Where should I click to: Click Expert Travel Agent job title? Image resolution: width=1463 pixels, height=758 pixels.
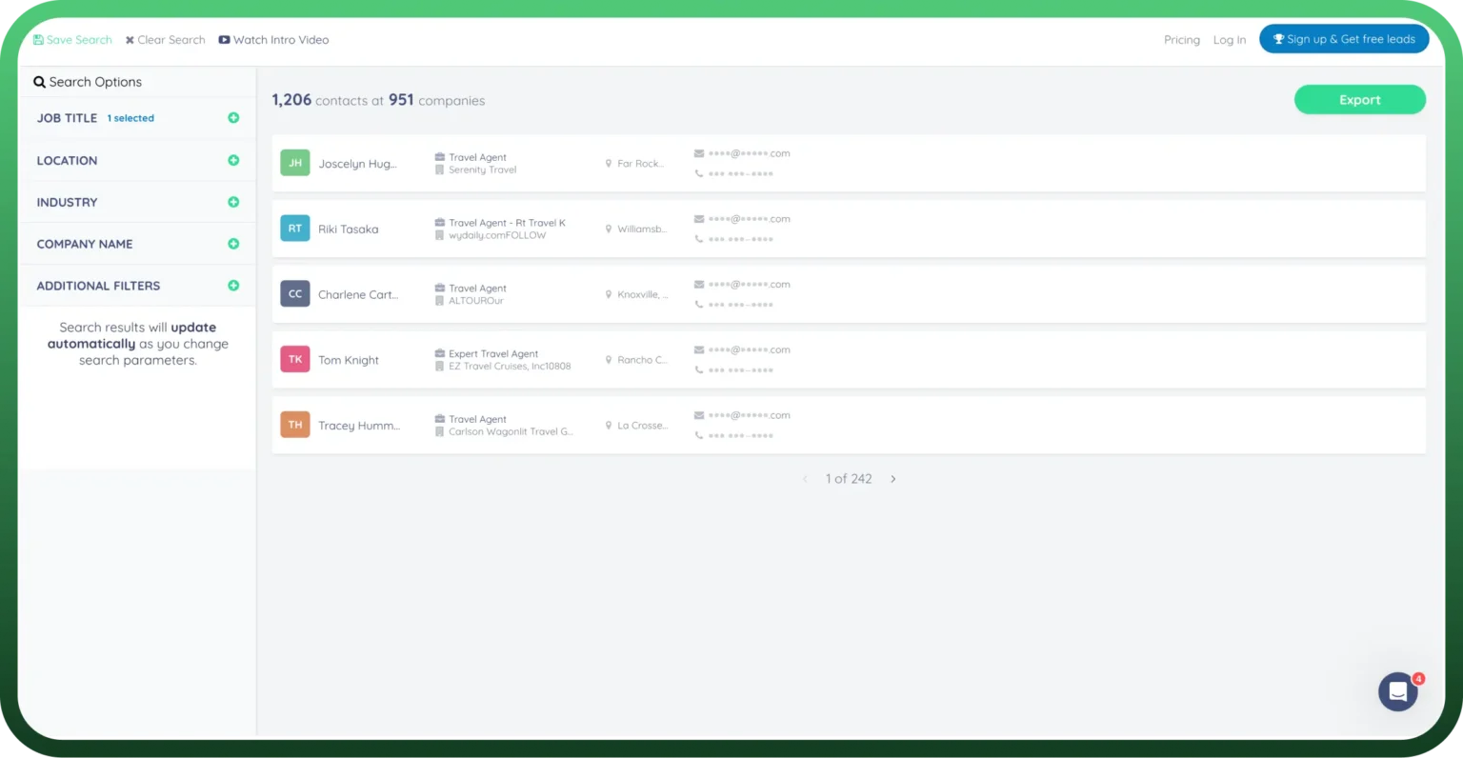(x=493, y=353)
